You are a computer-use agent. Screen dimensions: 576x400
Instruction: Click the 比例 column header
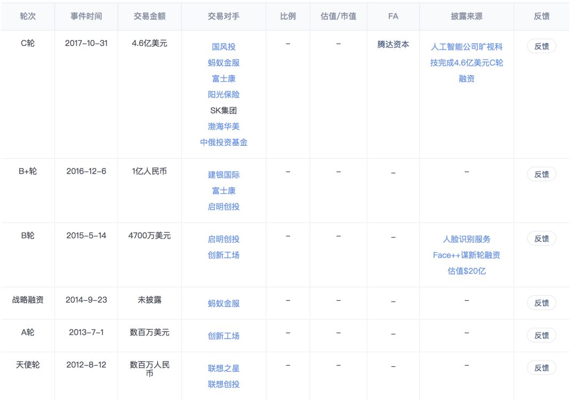[287, 16]
